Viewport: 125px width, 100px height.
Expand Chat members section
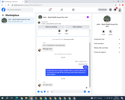pyautogui.click(x=107, y=43)
